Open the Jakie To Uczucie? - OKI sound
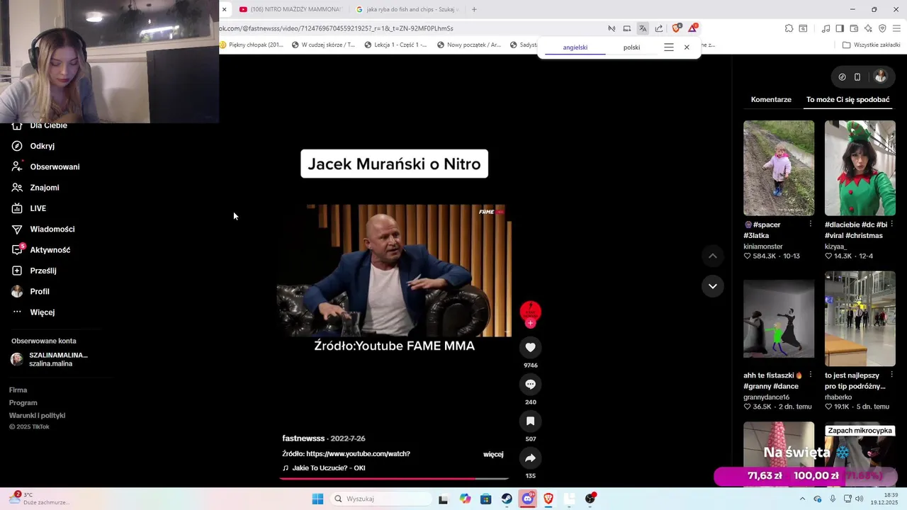Image resolution: width=907 pixels, height=510 pixels. [x=324, y=468]
